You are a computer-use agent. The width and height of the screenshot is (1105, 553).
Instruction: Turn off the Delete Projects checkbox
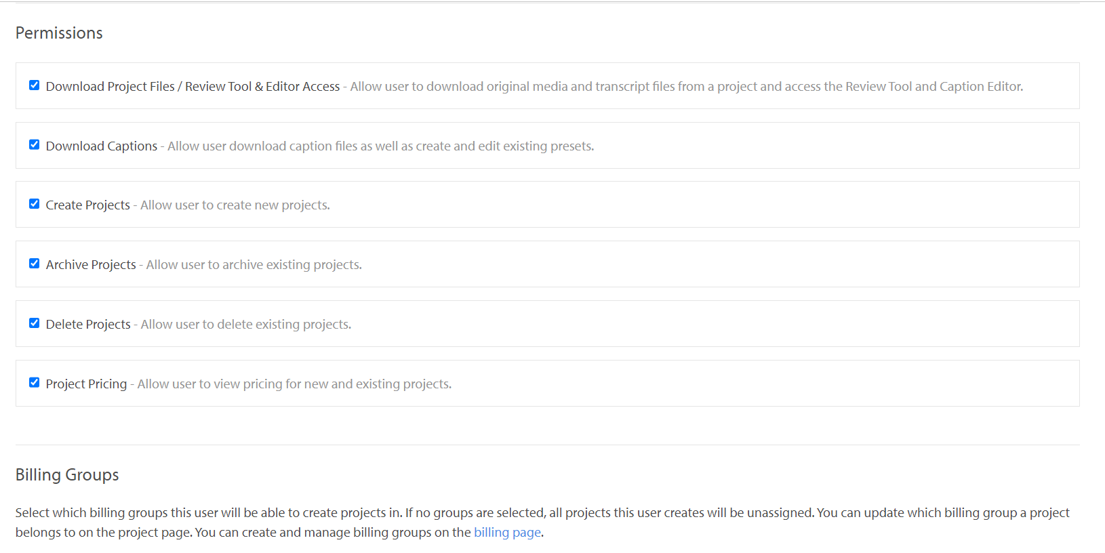click(x=34, y=323)
